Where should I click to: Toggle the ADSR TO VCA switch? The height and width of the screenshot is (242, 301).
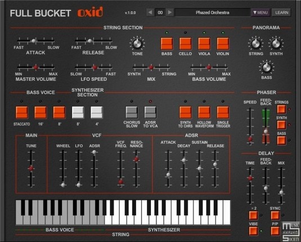pyautogui.click(x=150, y=112)
